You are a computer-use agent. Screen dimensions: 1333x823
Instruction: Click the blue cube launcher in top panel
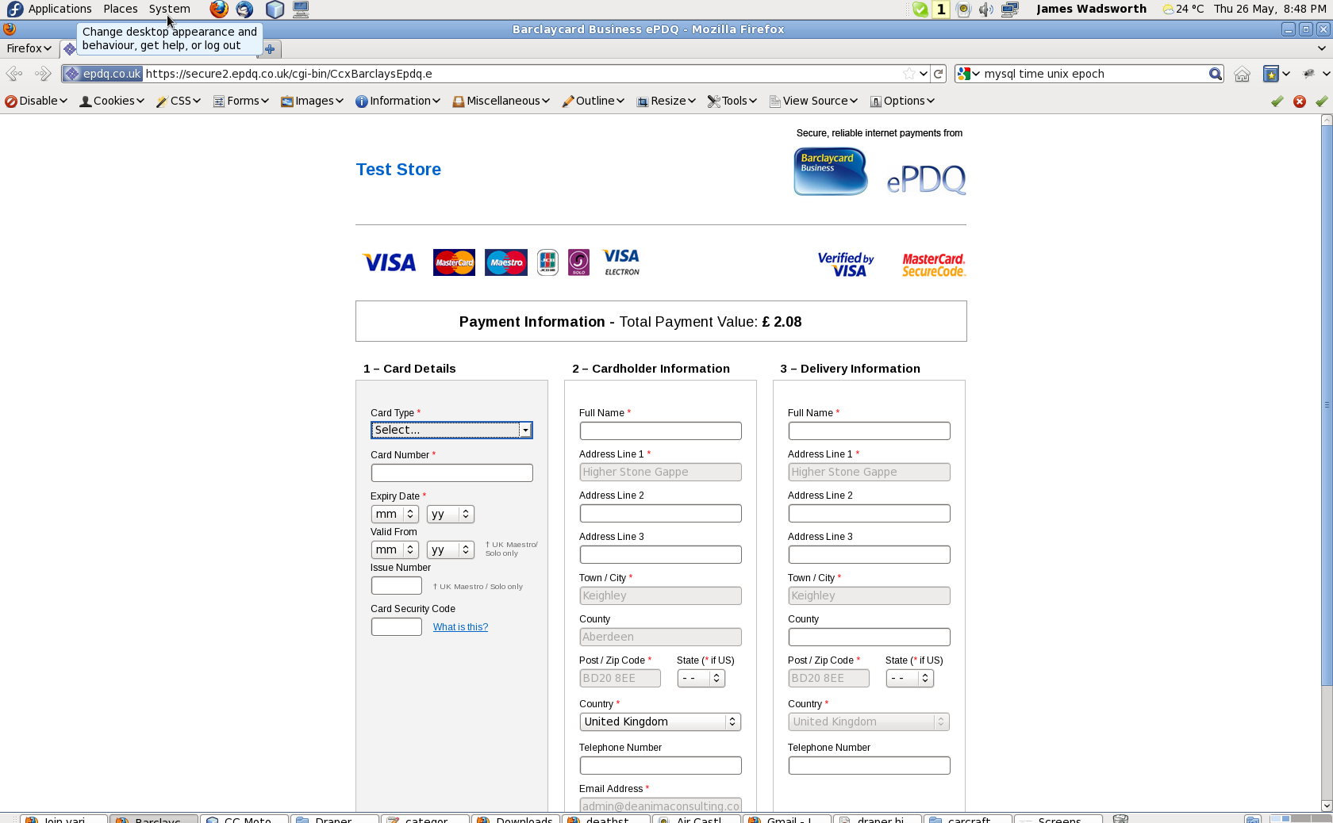[275, 10]
